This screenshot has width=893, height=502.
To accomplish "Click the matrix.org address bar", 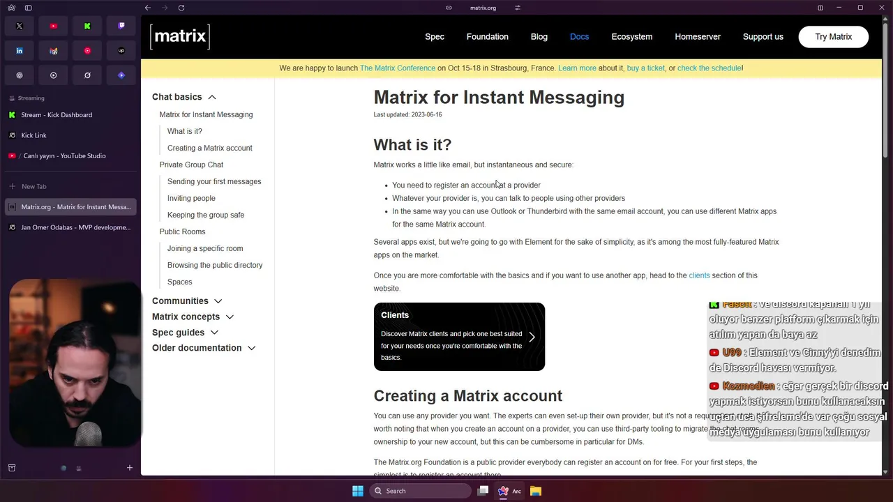I will [483, 8].
